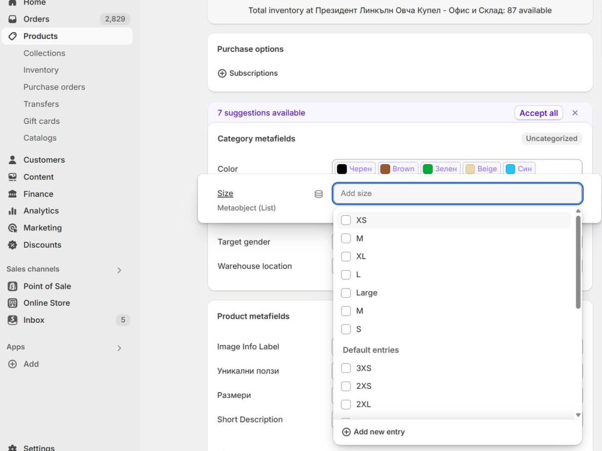Click the Orders inbox icon
The height and width of the screenshot is (451, 602).
(x=12, y=19)
